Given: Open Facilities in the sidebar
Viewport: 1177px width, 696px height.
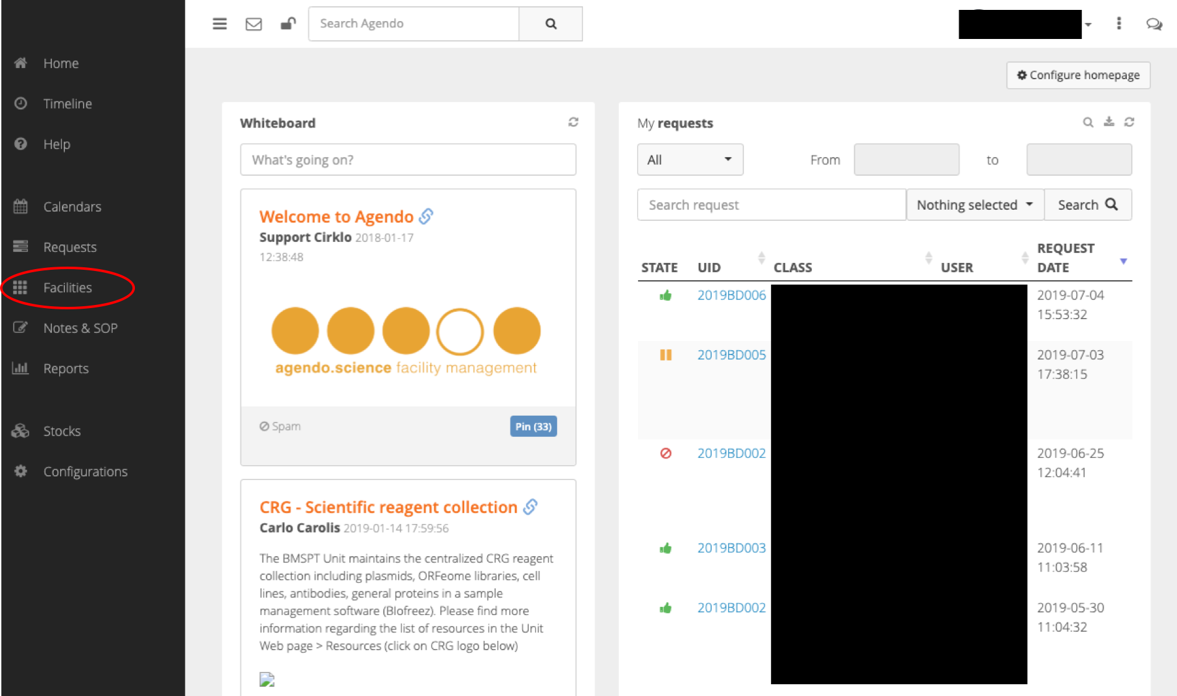Looking at the screenshot, I should tap(67, 288).
